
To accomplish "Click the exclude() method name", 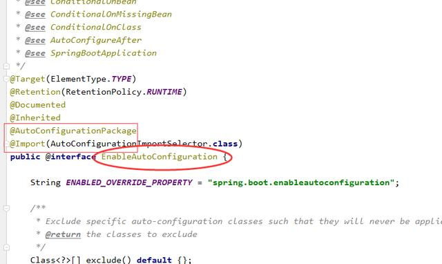I will (x=108, y=260).
